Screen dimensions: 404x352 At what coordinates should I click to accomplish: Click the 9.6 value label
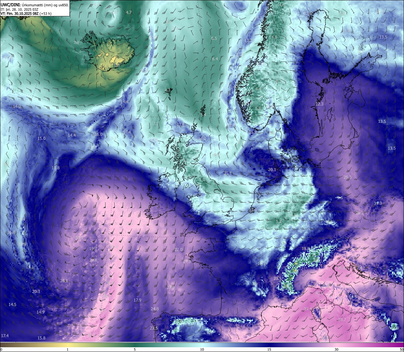[x=340, y=198]
